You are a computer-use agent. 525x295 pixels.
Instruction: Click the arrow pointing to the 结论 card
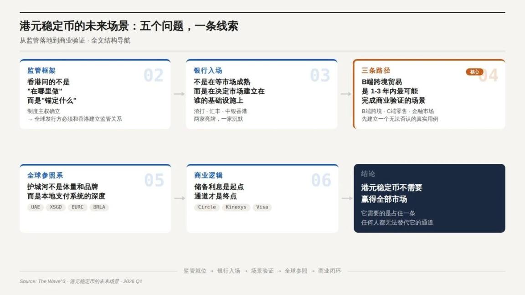347,198
